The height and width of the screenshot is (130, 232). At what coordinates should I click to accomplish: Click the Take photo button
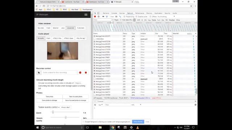[49, 96]
